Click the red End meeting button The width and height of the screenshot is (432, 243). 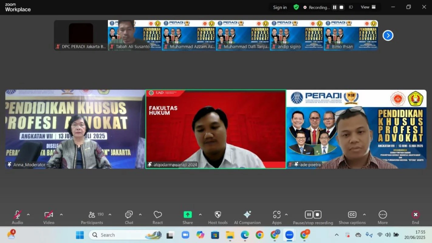[x=416, y=217]
